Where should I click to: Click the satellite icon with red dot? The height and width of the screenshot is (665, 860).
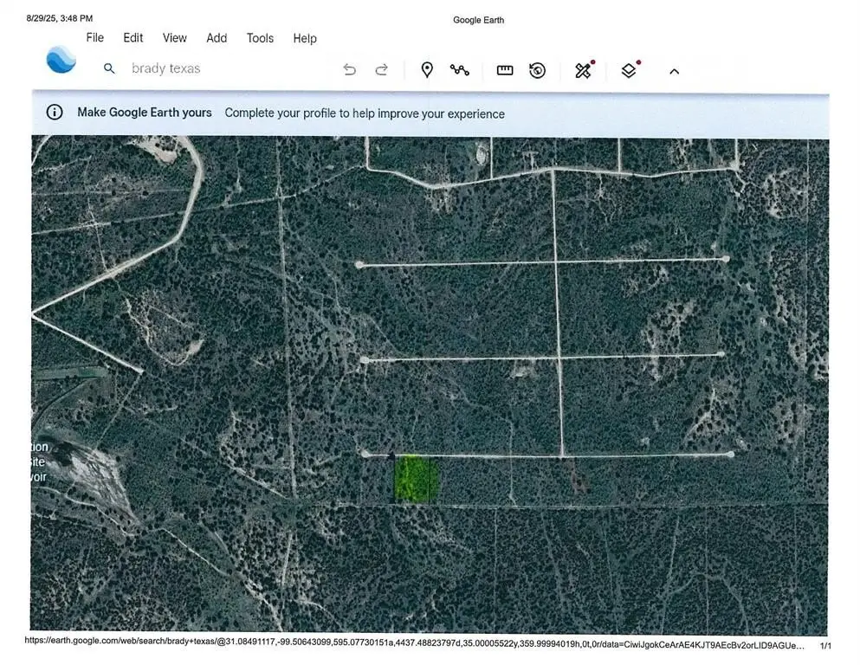pos(584,70)
